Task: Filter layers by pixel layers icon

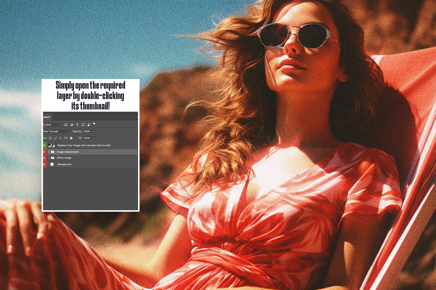Action: [66, 125]
